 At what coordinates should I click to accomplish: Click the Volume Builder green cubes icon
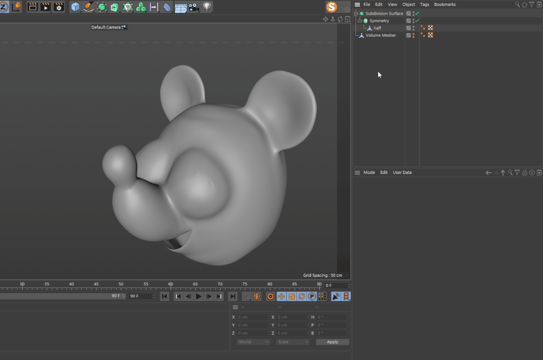click(x=141, y=7)
